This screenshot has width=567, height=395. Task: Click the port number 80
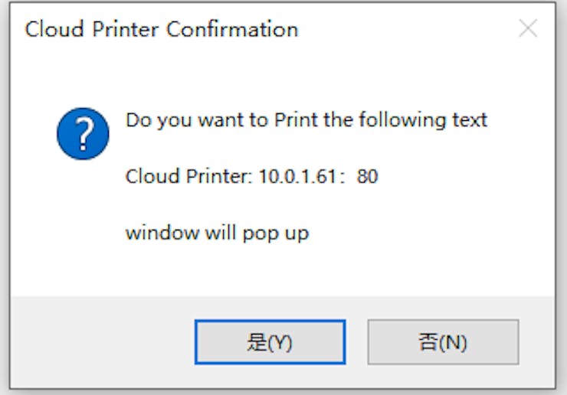pyautogui.click(x=367, y=177)
